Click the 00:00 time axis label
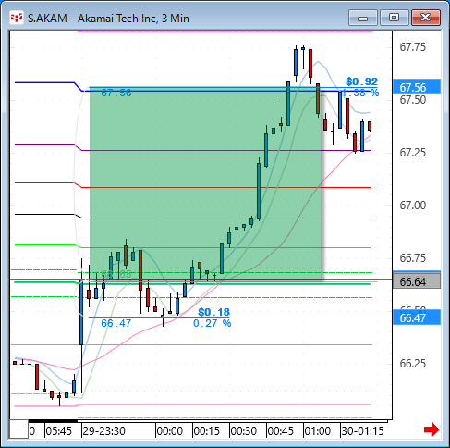Viewport: 450px width, 448px height. click(170, 430)
